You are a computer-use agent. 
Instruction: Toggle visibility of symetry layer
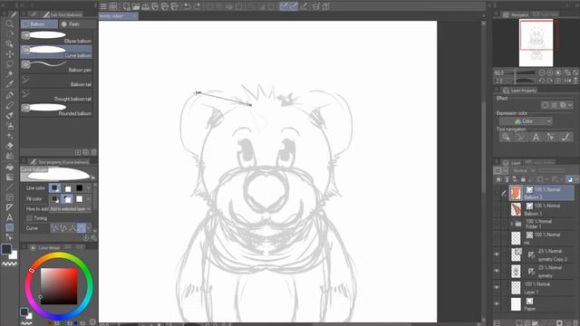497,271
